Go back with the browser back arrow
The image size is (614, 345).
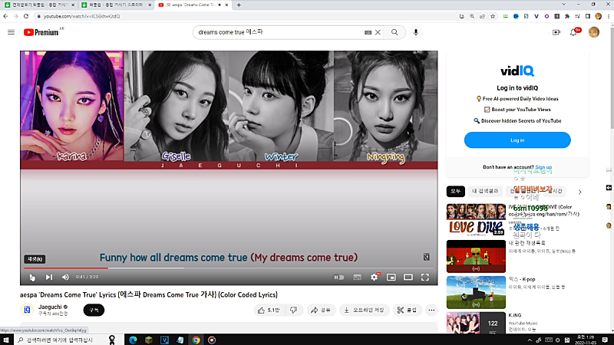coord(5,16)
